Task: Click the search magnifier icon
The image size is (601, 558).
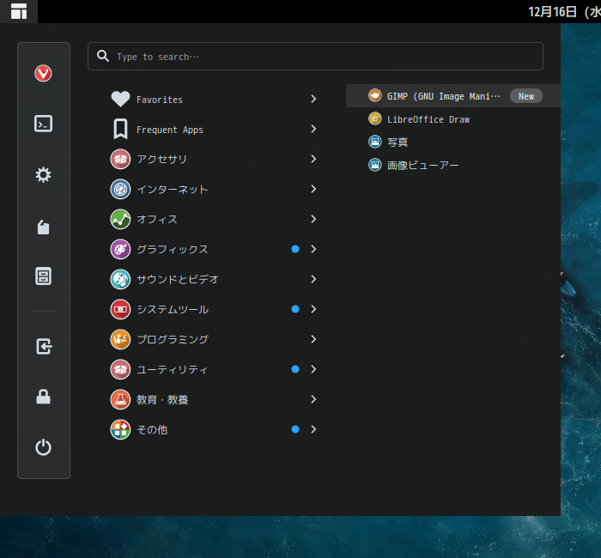Action: [x=103, y=56]
